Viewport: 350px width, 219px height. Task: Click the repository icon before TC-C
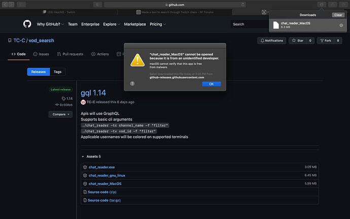10,41
